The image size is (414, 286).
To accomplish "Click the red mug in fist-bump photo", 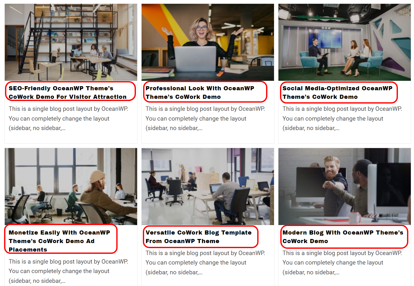I will coord(355,218).
